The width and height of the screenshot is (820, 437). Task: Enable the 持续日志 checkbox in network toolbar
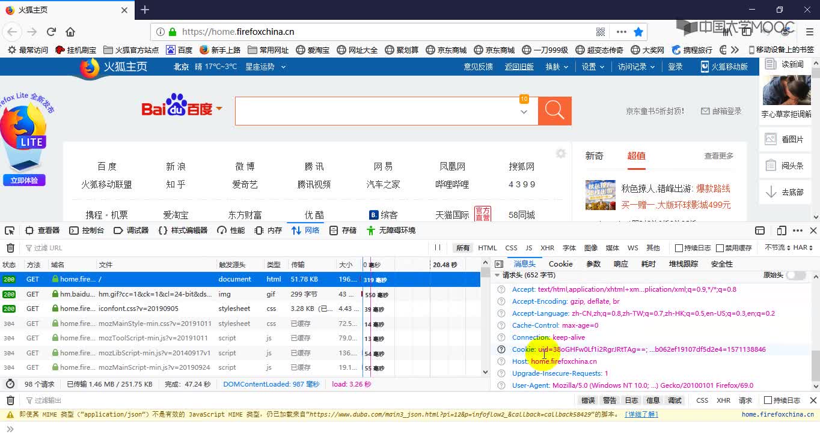679,248
